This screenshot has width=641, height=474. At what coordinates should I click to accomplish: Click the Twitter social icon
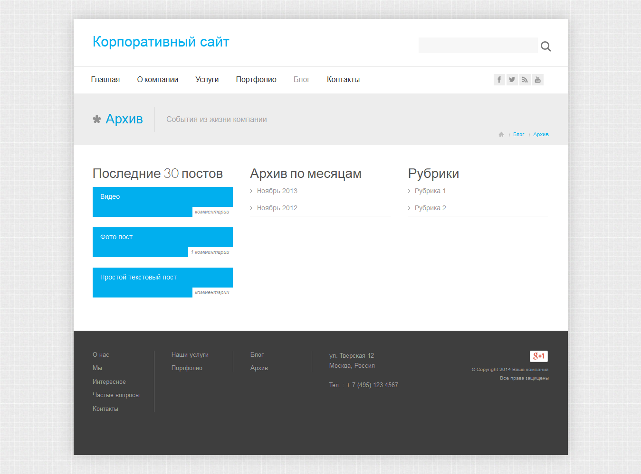click(512, 80)
